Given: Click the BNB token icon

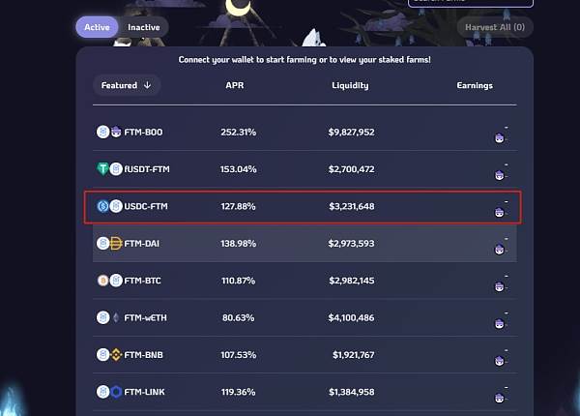Looking at the screenshot, I should 116,354.
